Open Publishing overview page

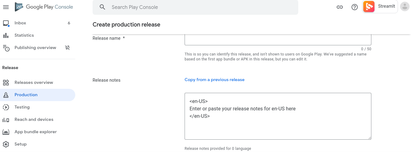click(35, 47)
